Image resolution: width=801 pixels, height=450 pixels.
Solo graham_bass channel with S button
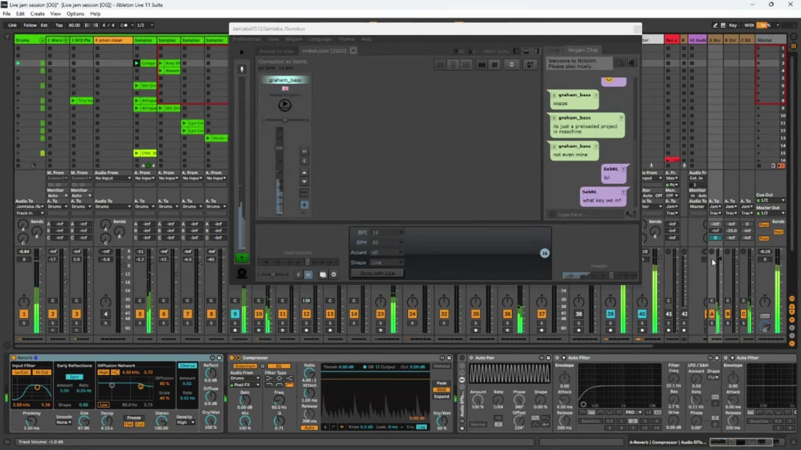click(x=304, y=161)
